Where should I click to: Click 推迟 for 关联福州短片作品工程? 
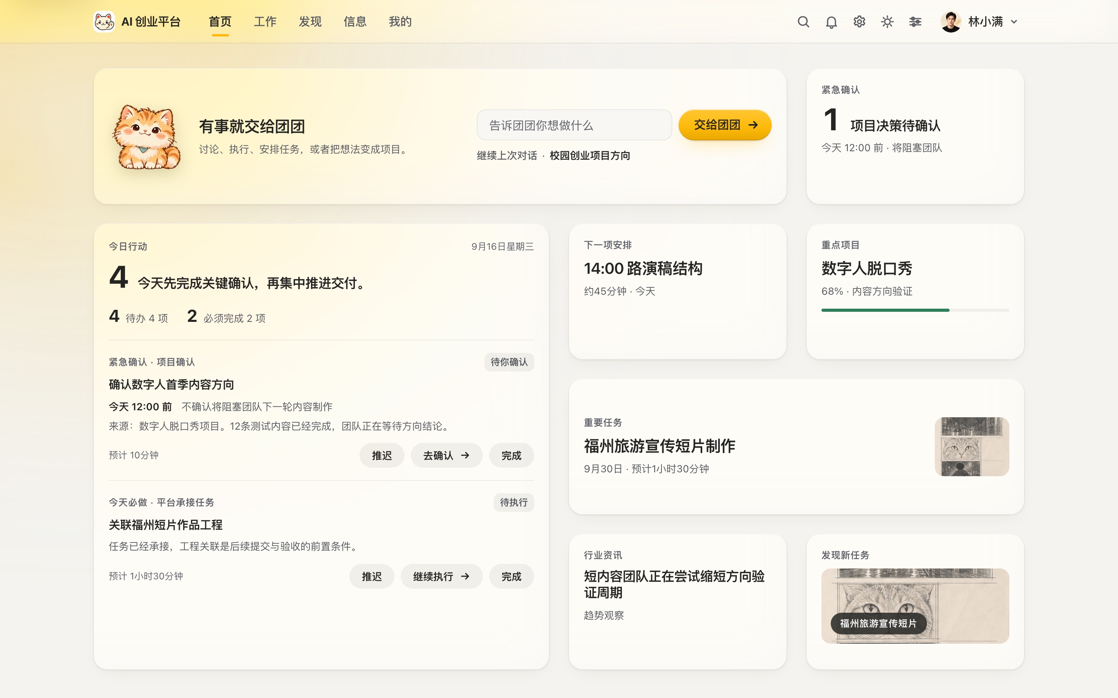(x=372, y=577)
